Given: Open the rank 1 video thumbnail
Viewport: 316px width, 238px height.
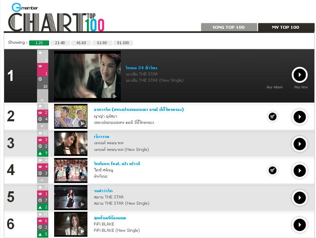Looking at the screenshot, I should pos(87,76).
